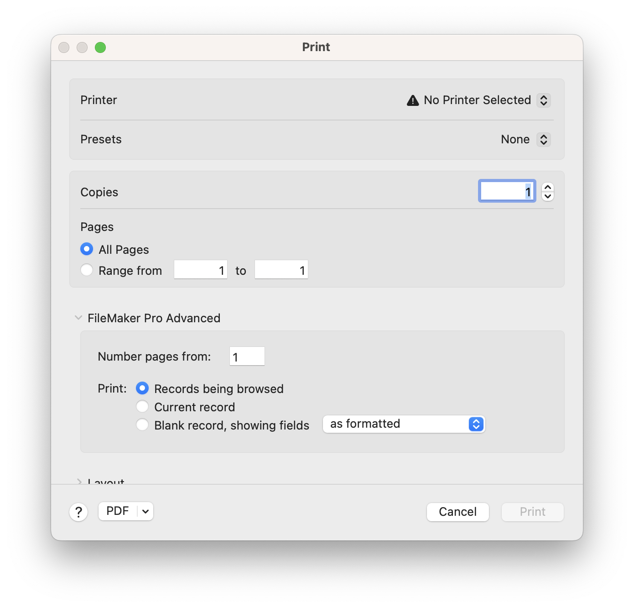Open the Presets dropdown
The image size is (634, 608).
pyautogui.click(x=543, y=139)
